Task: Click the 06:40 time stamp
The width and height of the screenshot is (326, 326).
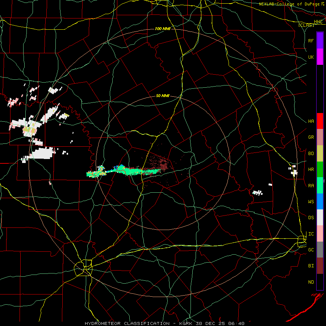Action: tap(237, 323)
